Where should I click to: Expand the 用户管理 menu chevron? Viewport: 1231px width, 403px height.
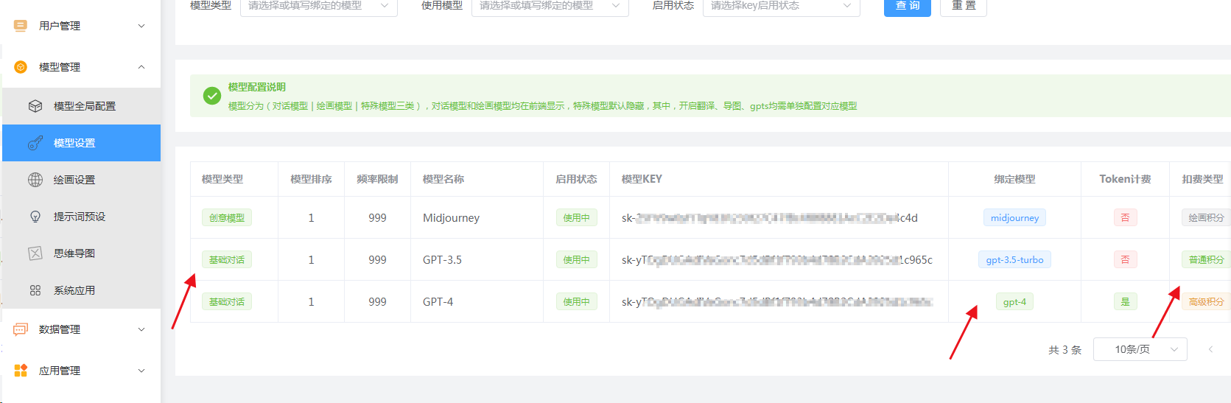(x=141, y=26)
